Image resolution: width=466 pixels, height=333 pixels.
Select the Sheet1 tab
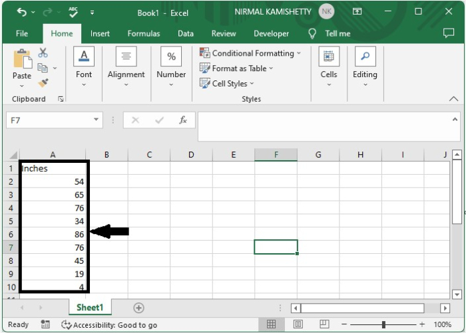(90, 308)
